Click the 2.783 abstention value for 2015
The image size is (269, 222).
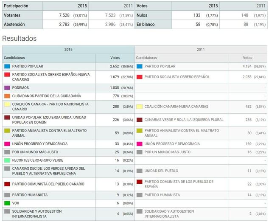point(64,24)
